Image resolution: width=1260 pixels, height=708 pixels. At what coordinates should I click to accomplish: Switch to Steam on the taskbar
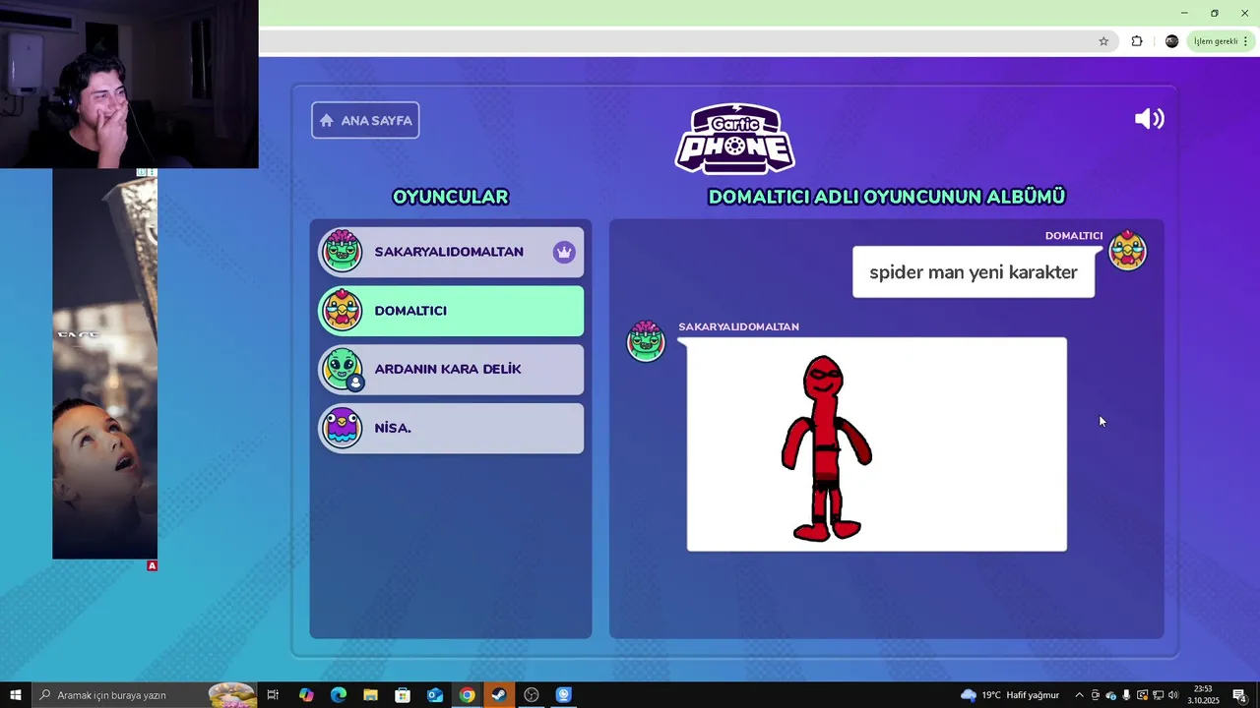(499, 695)
